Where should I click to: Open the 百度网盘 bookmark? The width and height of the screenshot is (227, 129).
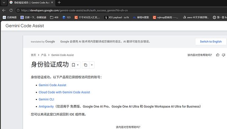(x=10, y=17)
